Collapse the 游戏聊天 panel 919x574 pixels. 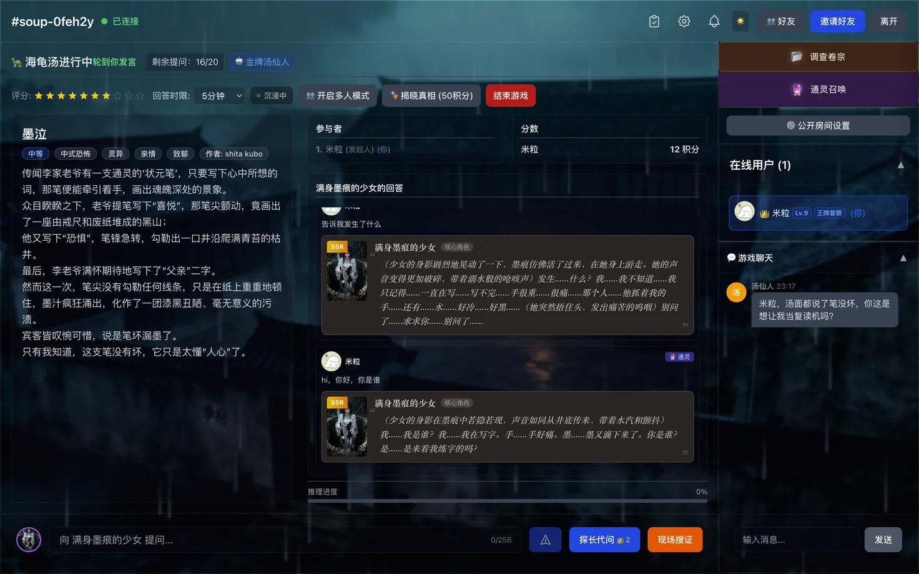point(903,258)
